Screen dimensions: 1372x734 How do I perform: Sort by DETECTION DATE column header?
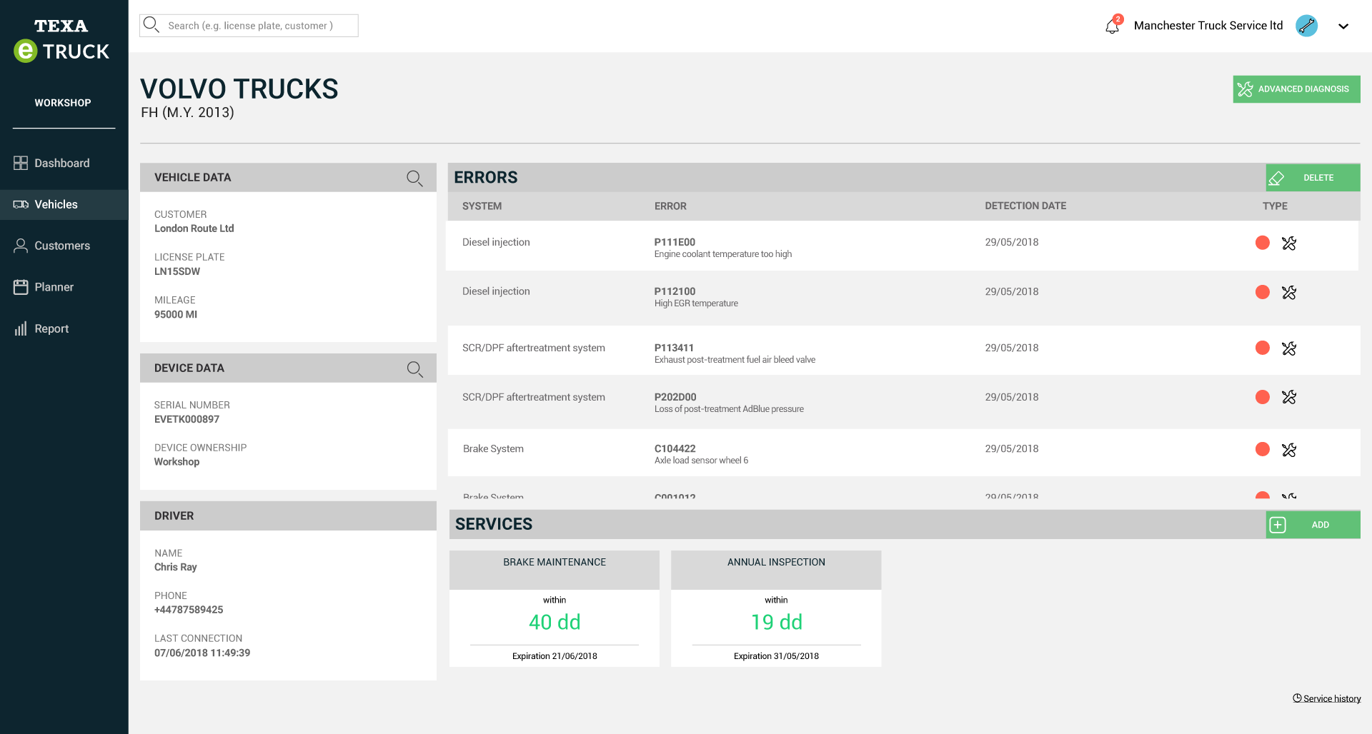coord(1025,206)
